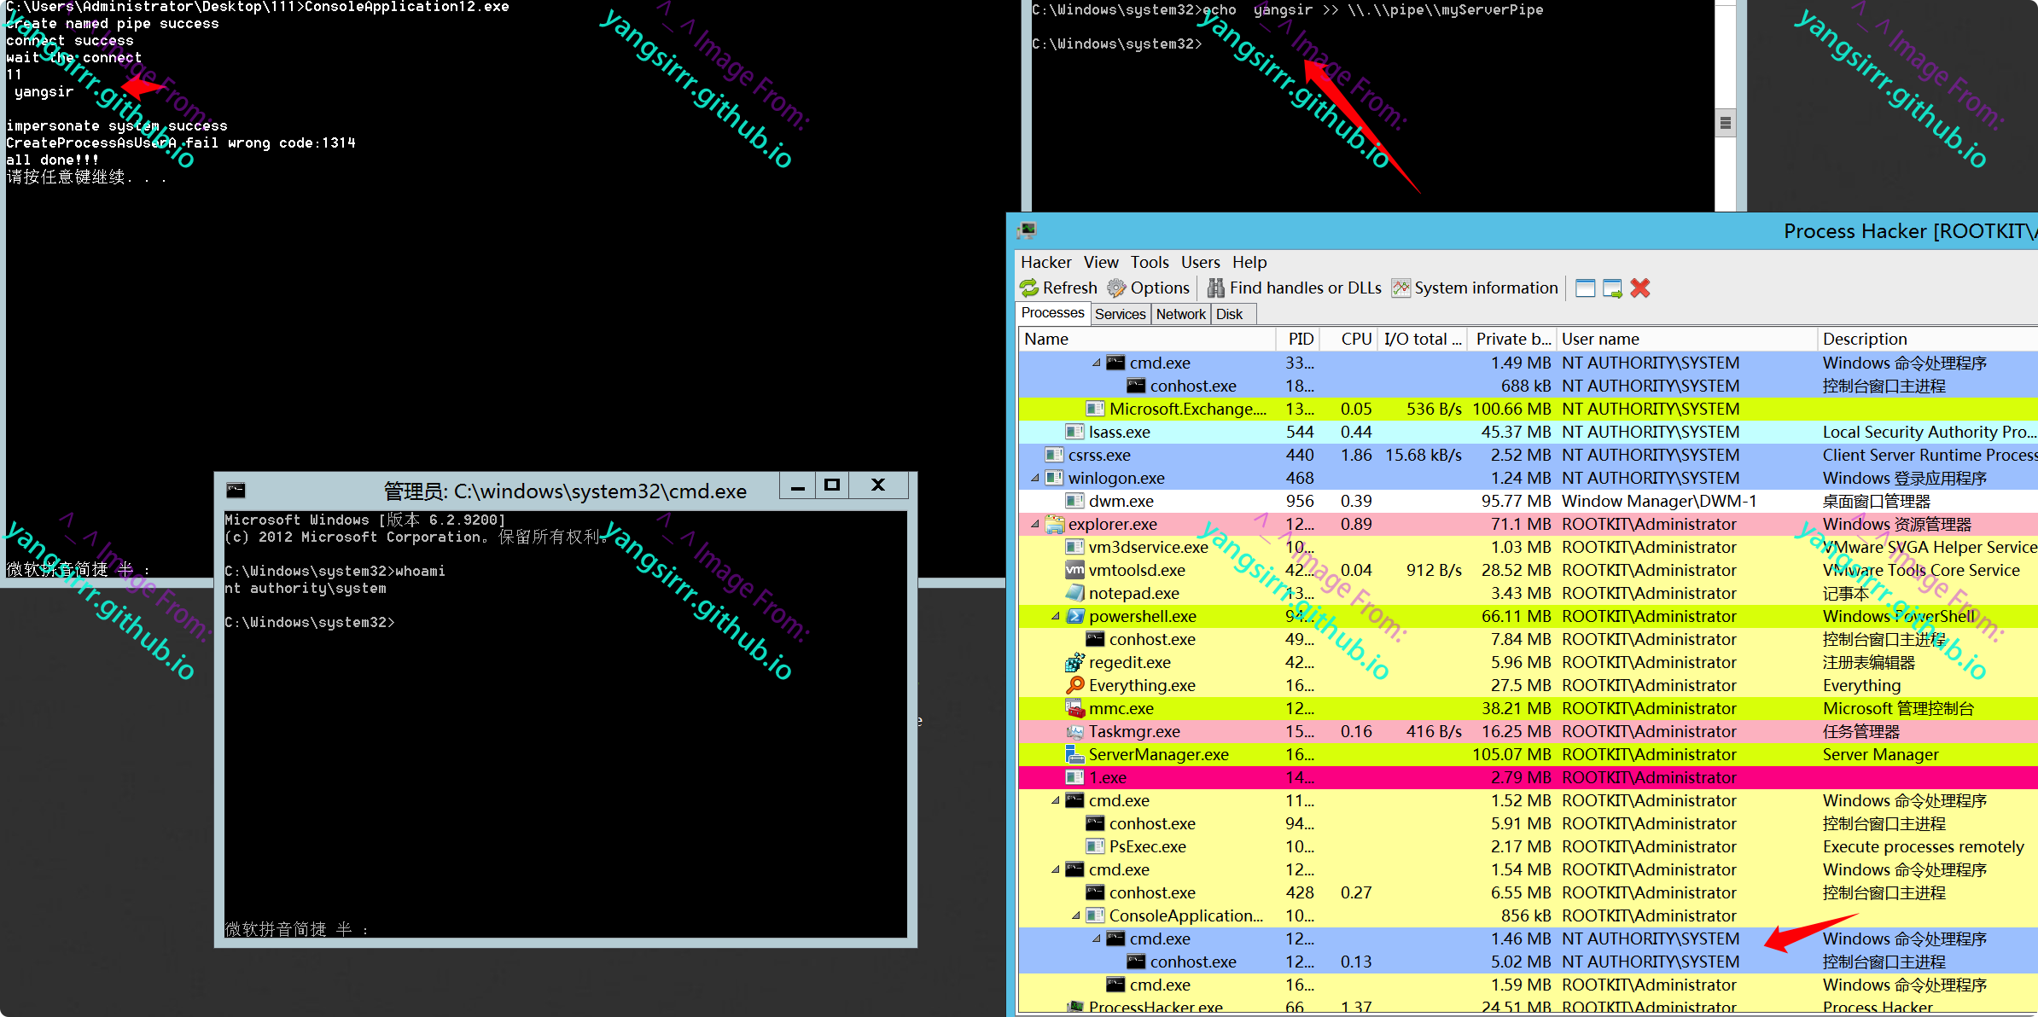
Task: Collapse the winlogon.exe tree node
Action: pyautogui.click(x=1035, y=478)
